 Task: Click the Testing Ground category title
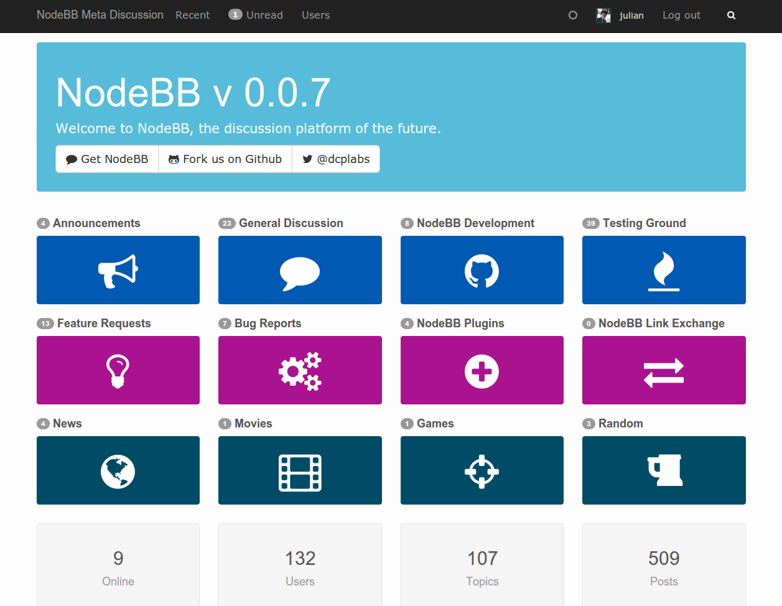645,223
